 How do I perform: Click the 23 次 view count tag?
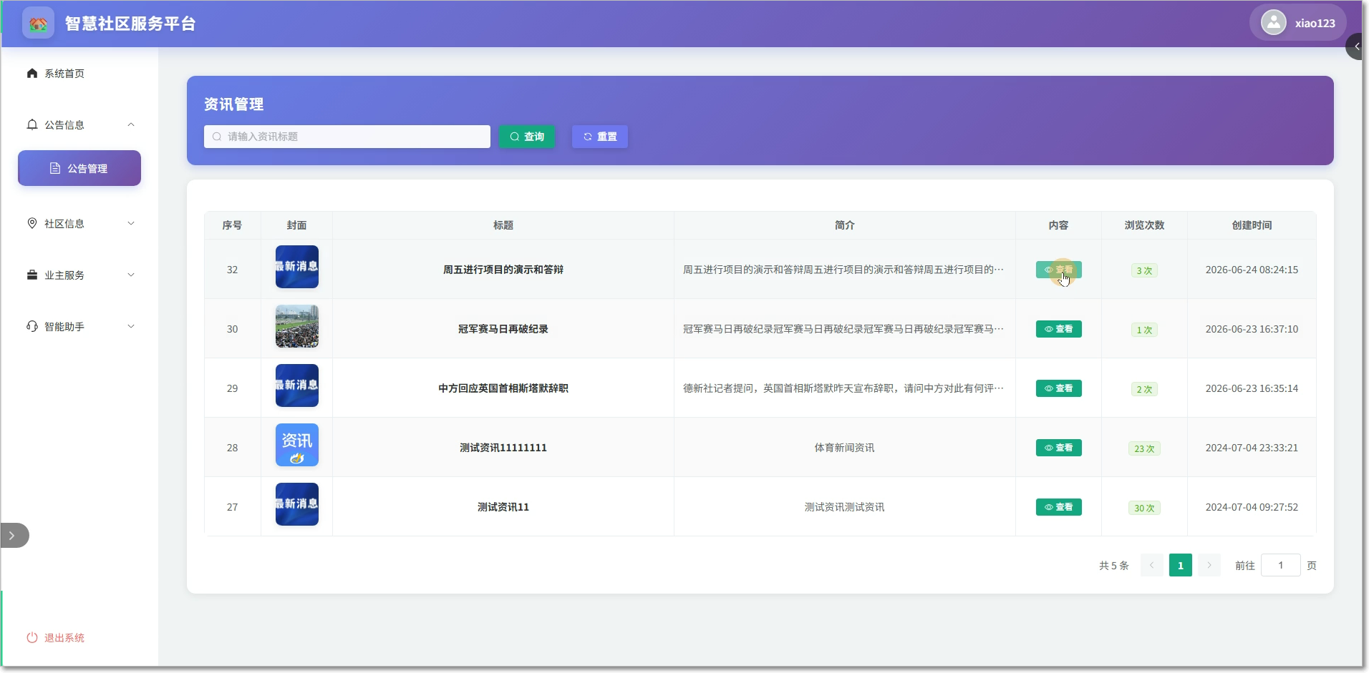point(1144,448)
